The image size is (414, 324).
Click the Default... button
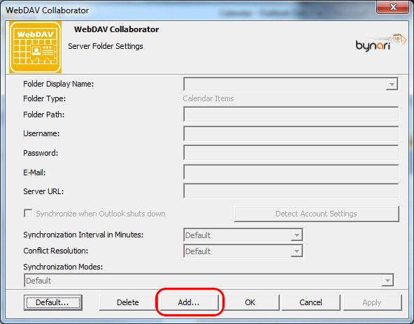[53, 302]
